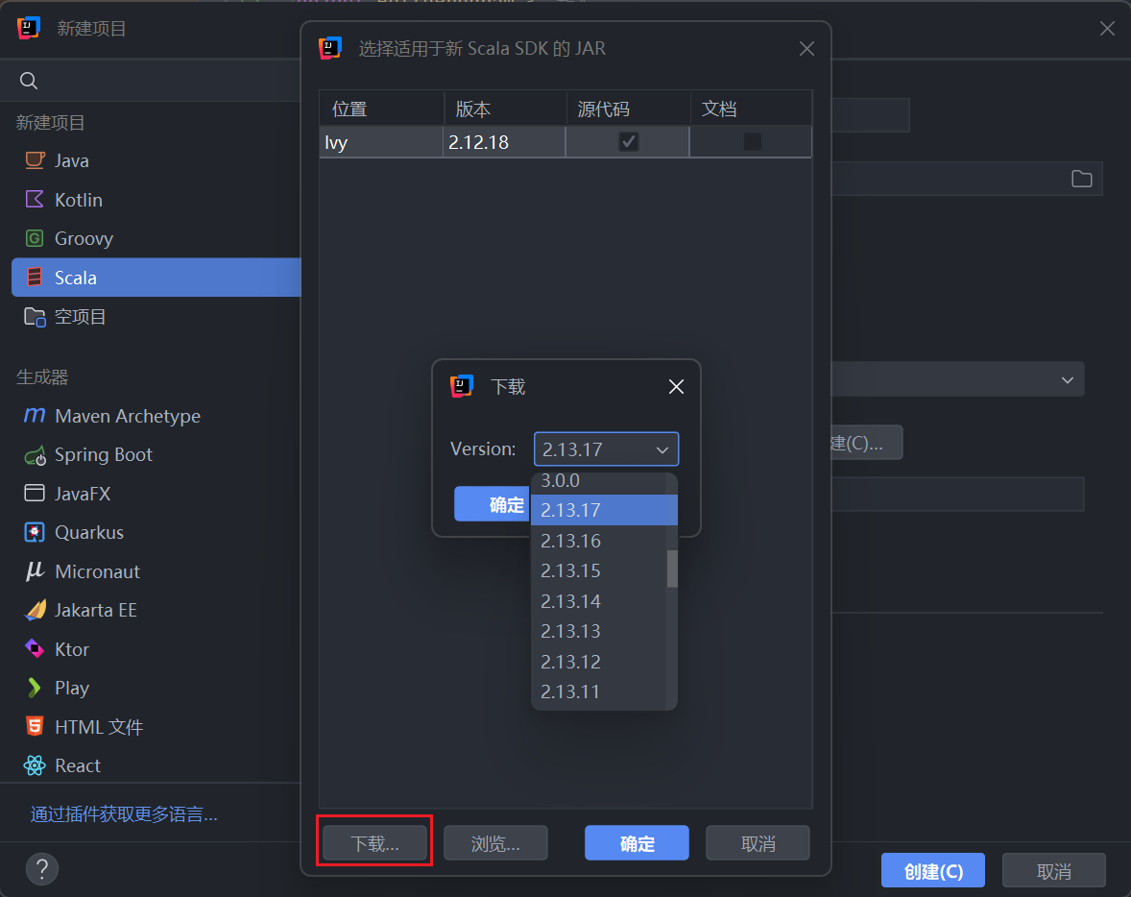
Task: Click the folder browse icon
Action: coord(1082,179)
